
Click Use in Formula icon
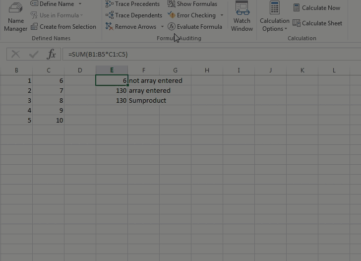tap(34, 15)
